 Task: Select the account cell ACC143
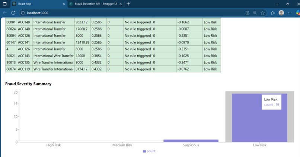25,56
